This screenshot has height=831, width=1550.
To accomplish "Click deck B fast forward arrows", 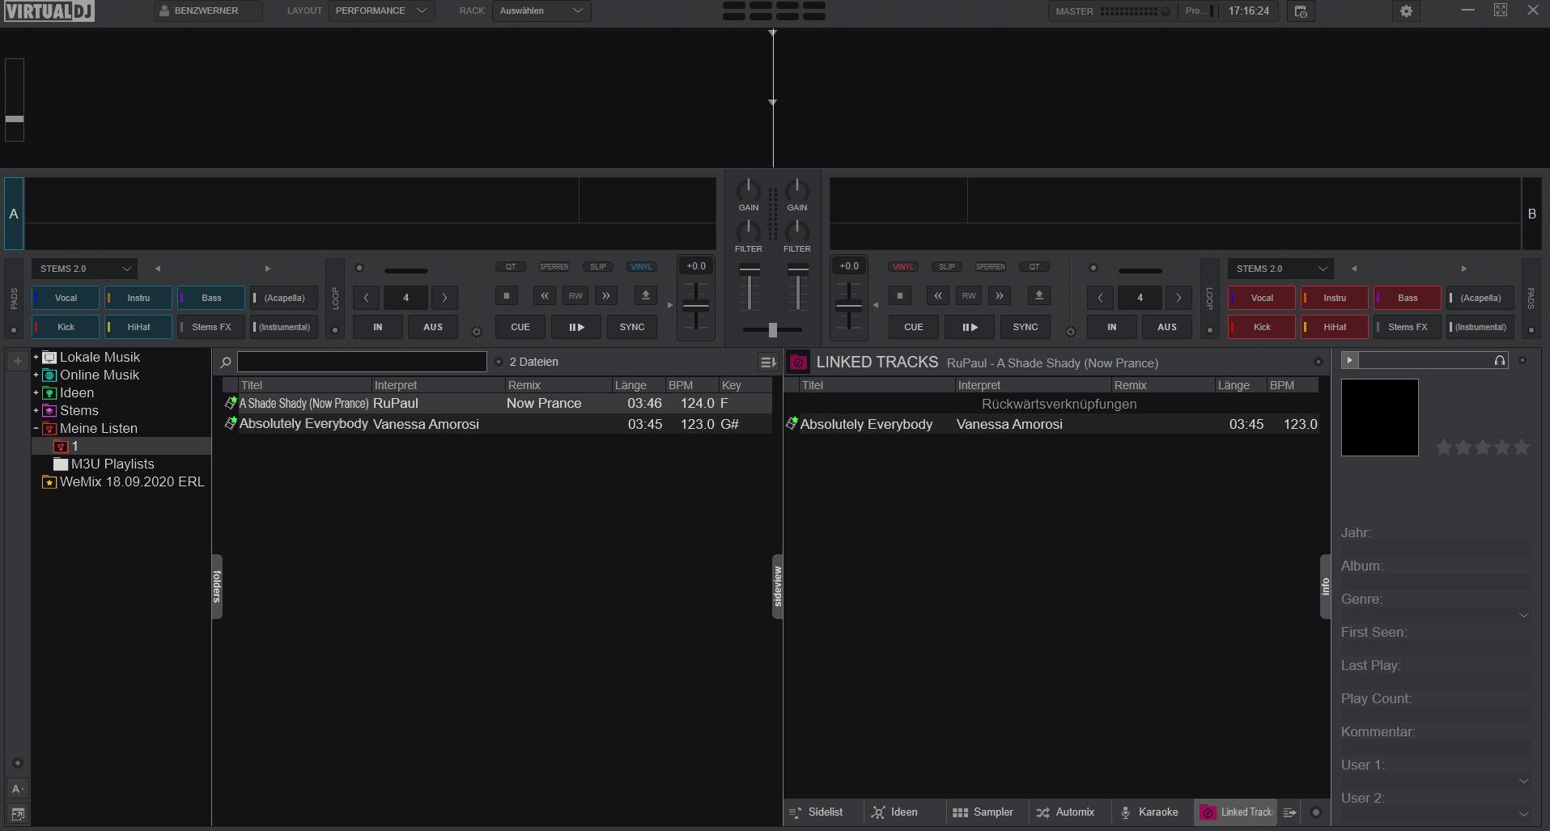I will tap(999, 295).
